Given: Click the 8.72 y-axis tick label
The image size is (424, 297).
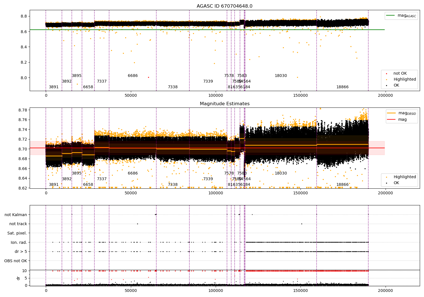Looking at the screenshot, I should click(x=23, y=139).
